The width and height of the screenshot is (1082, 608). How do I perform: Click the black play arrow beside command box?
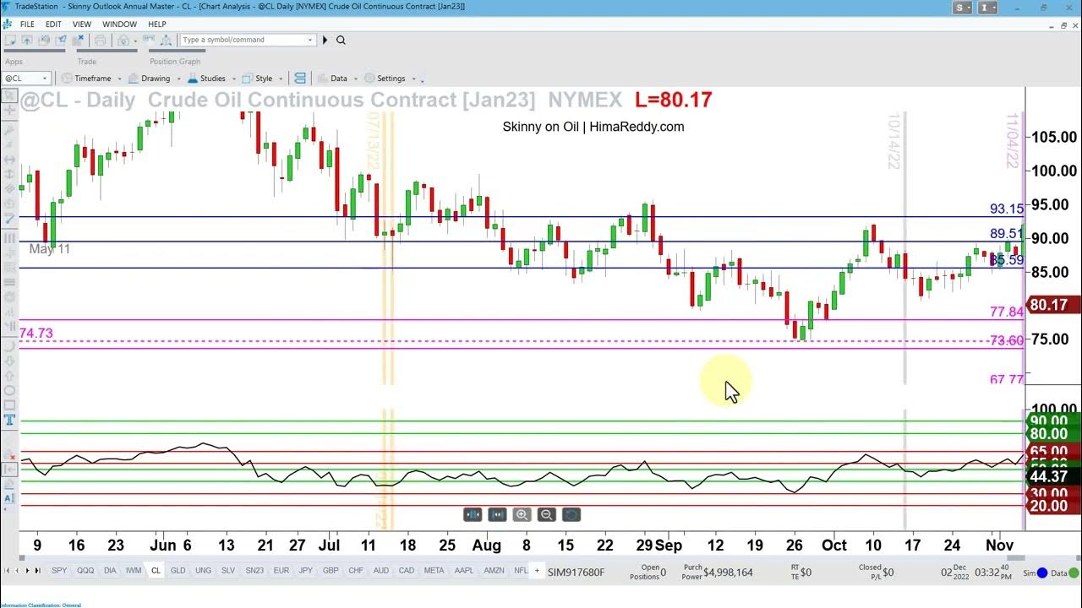tap(325, 40)
